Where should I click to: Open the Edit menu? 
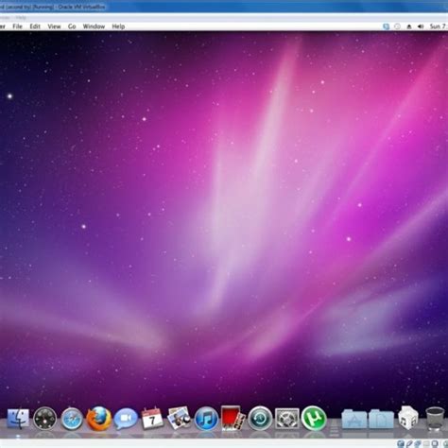[x=35, y=26]
